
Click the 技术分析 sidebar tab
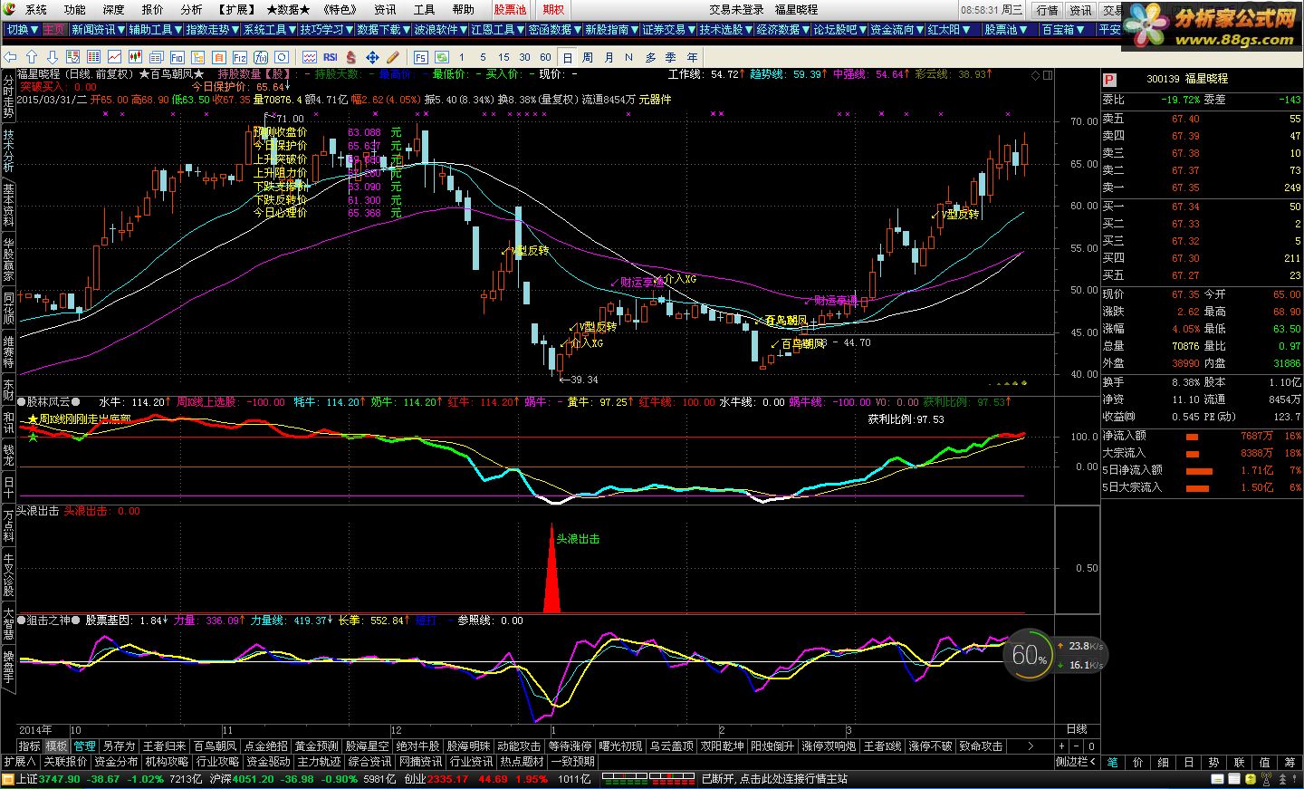click(x=8, y=150)
